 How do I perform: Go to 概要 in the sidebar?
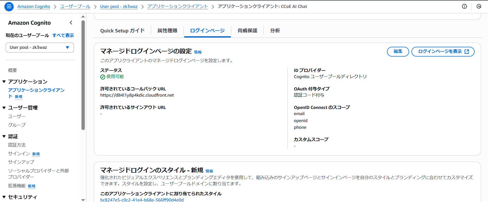click(x=12, y=70)
